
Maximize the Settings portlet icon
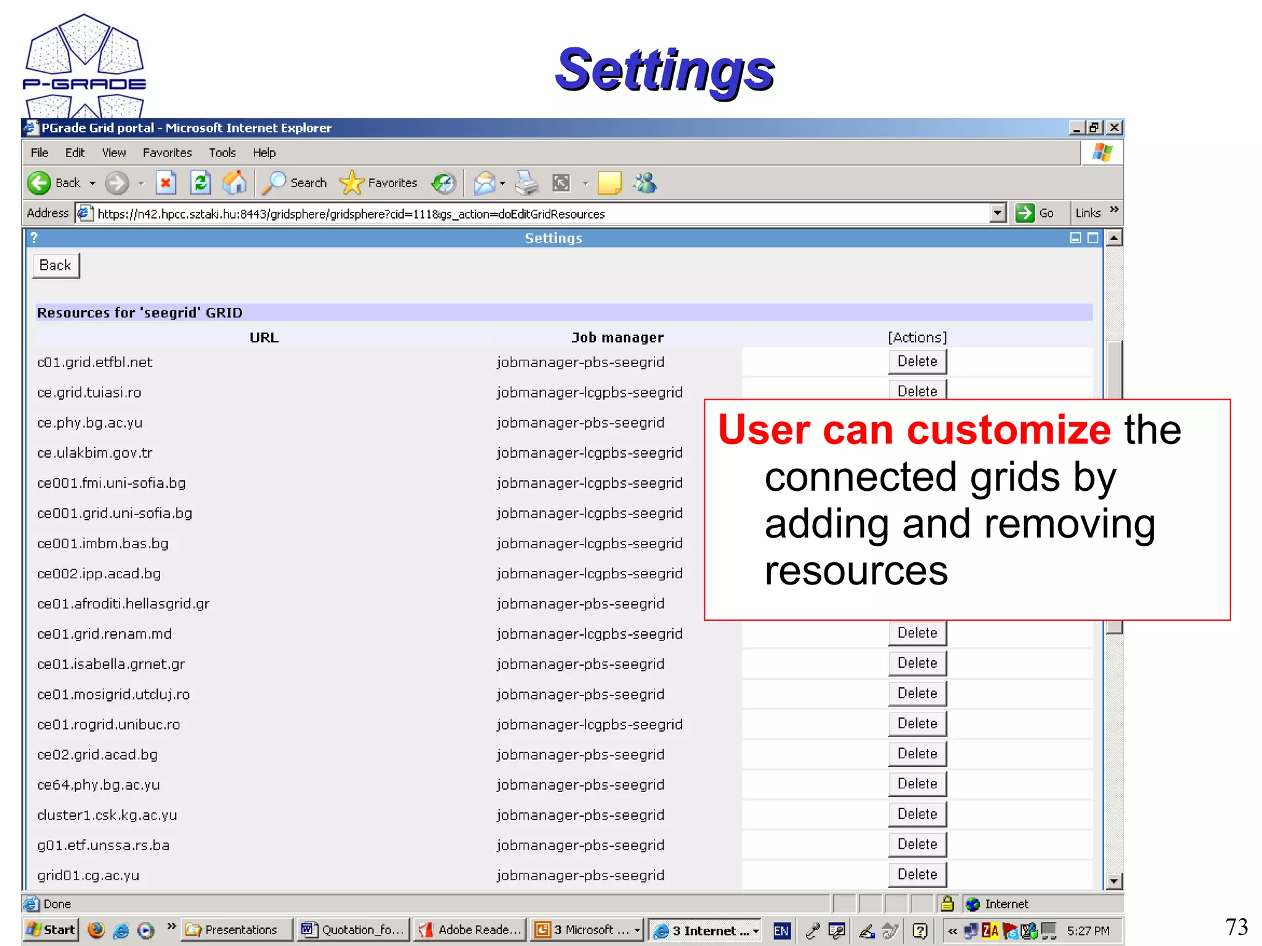click(1093, 238)
